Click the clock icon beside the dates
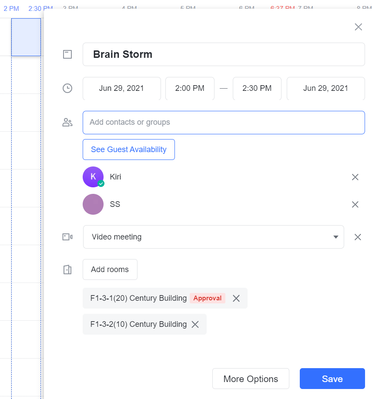This screenshot has height=399, width=372. [67, 88]
